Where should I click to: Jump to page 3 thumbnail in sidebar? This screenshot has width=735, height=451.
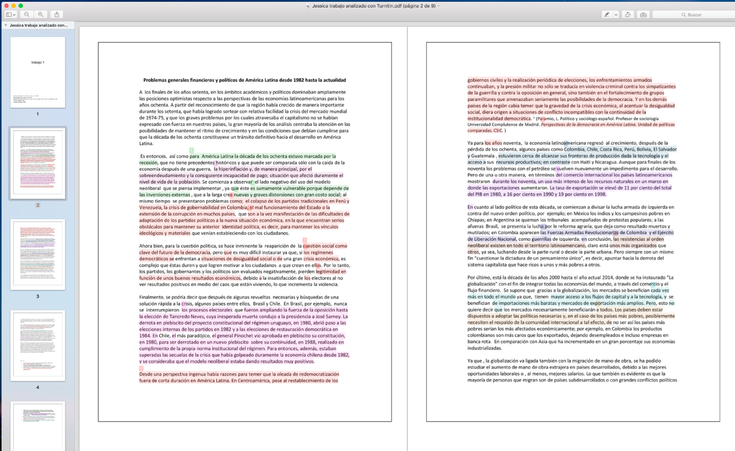click(x=38, y=254)
